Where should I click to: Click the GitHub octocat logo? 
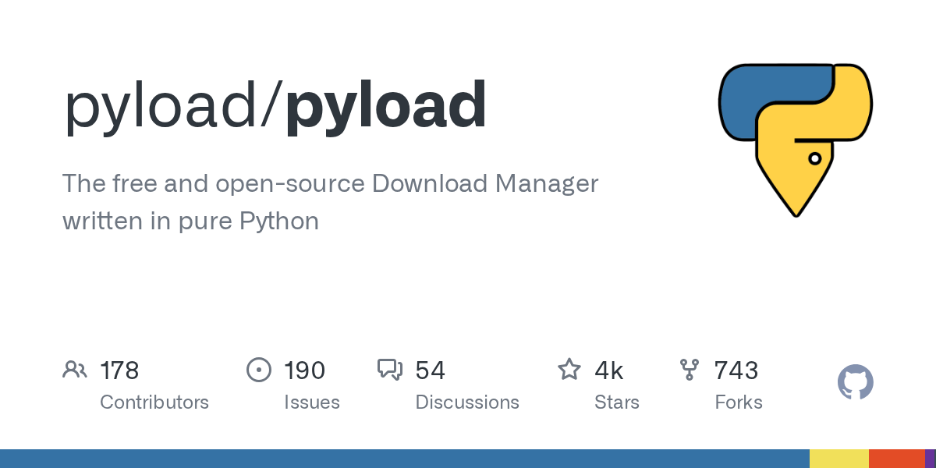tap(855, 382)
